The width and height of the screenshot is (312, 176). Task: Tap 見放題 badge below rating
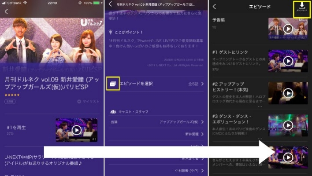[x=10, y=102]
